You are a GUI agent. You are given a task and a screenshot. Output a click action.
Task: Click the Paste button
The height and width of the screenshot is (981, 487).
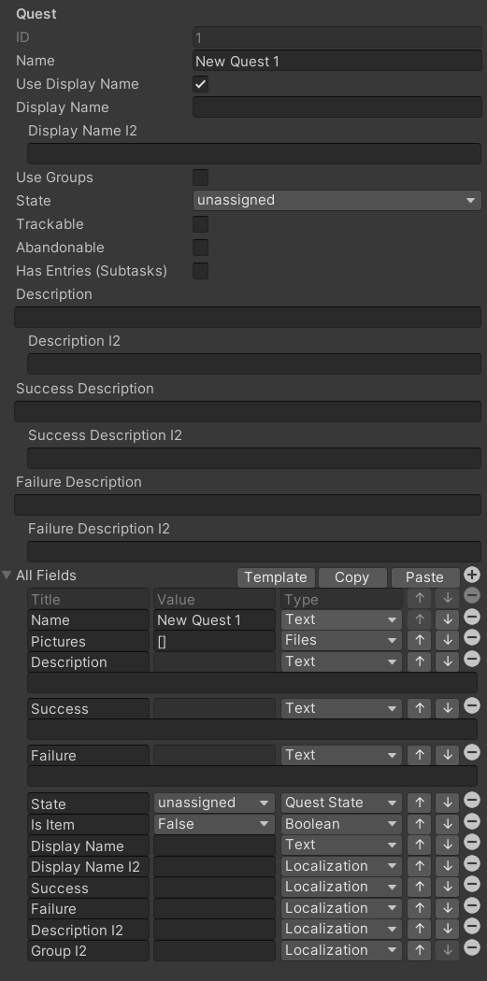coord(424,577)
